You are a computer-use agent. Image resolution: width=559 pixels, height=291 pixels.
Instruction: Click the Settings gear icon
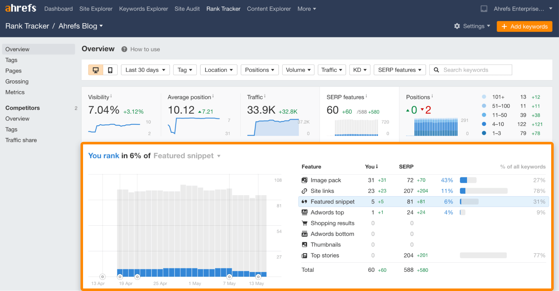point(457,26)
